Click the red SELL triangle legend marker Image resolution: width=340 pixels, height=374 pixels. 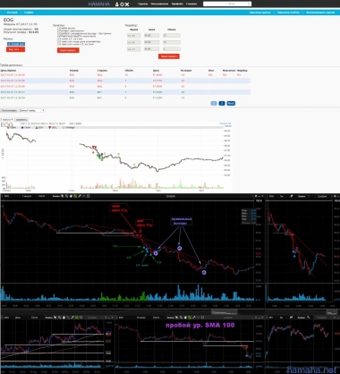[x=49, y=127]
